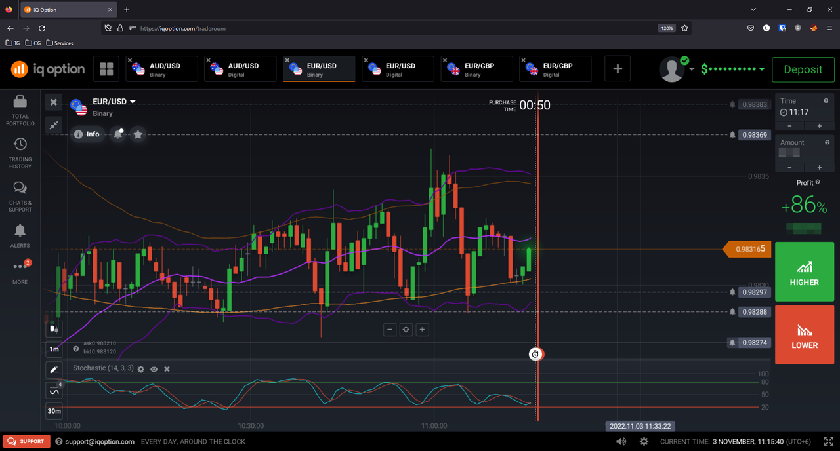
Task: Open the indicators panel icon
Action: point(54,391)
